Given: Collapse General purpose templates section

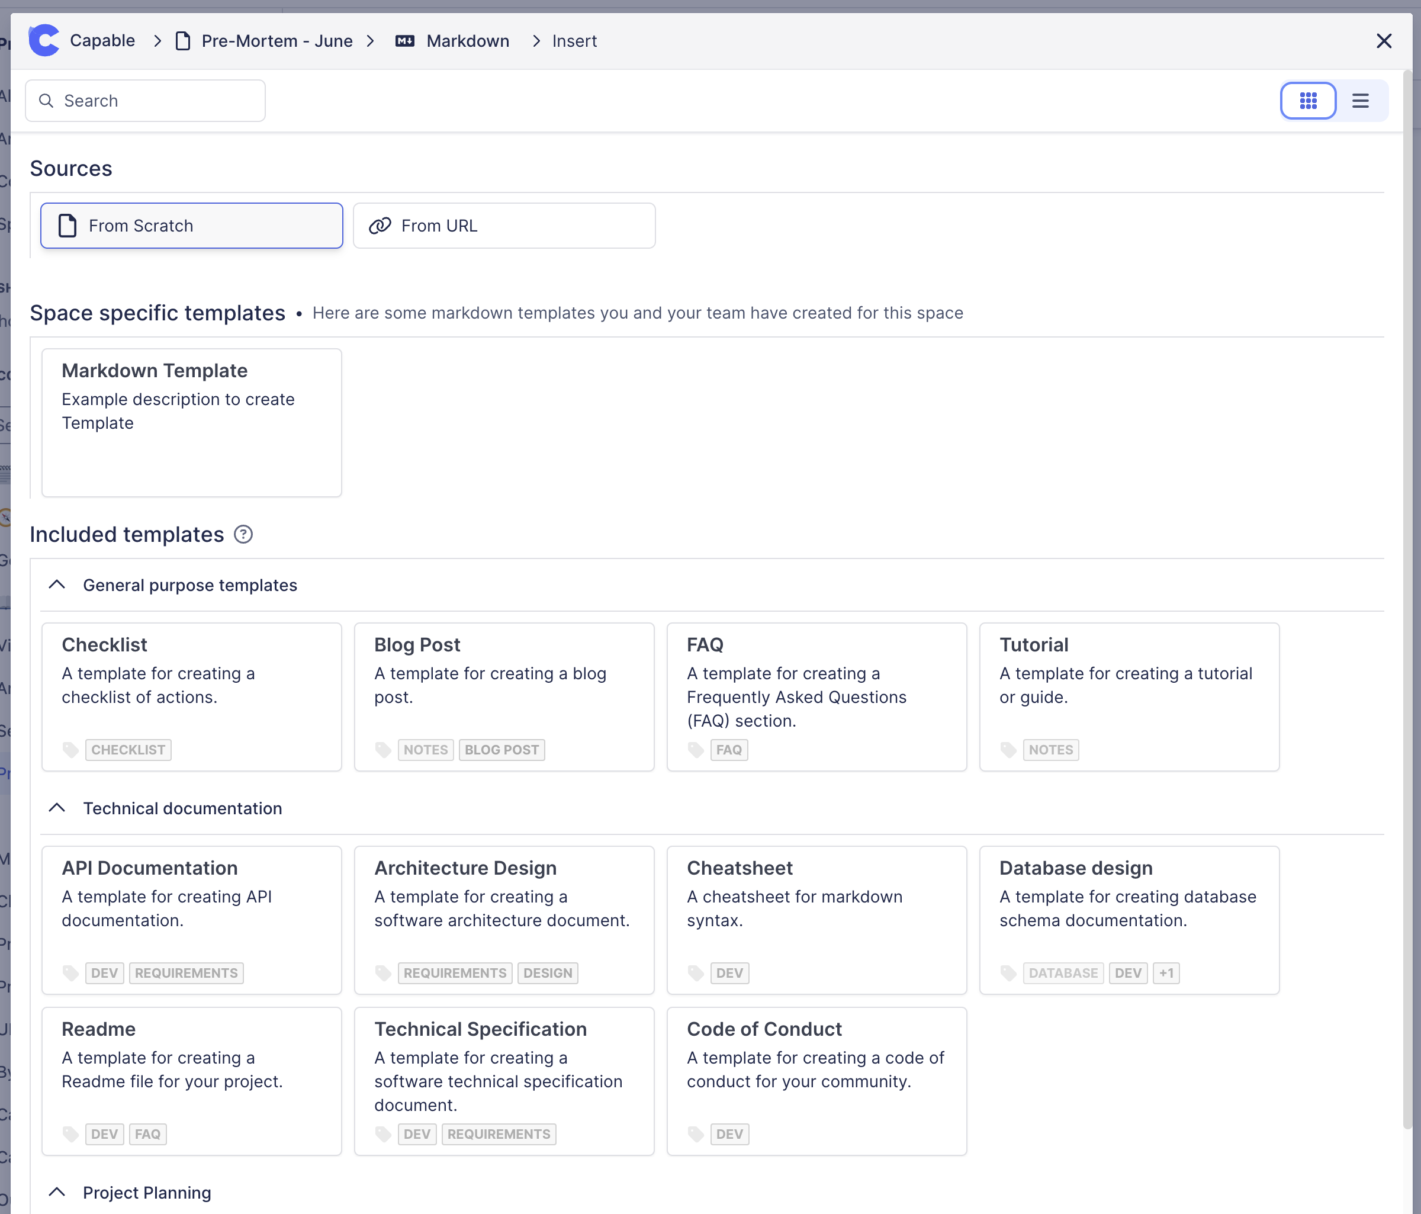Looking at the screenshot, I should pyautogui.click(x=57, y=585).
